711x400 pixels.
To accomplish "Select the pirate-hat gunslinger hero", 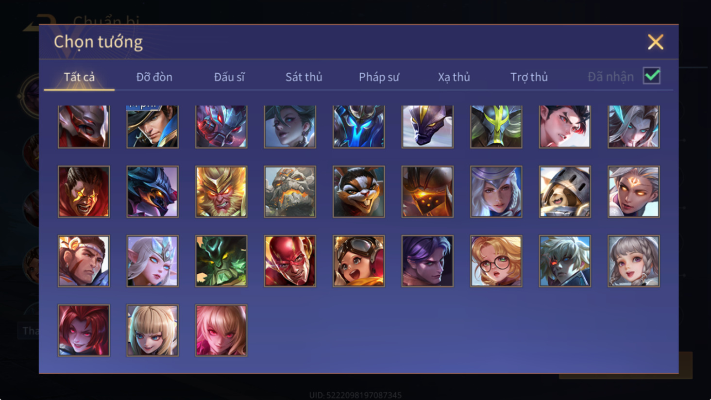I will point(152,127).
